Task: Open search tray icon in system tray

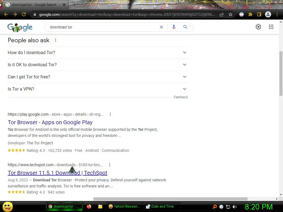Action: 214,207
